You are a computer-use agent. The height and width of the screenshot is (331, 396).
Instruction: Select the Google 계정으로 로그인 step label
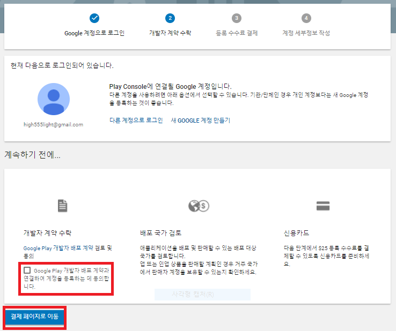94,33
